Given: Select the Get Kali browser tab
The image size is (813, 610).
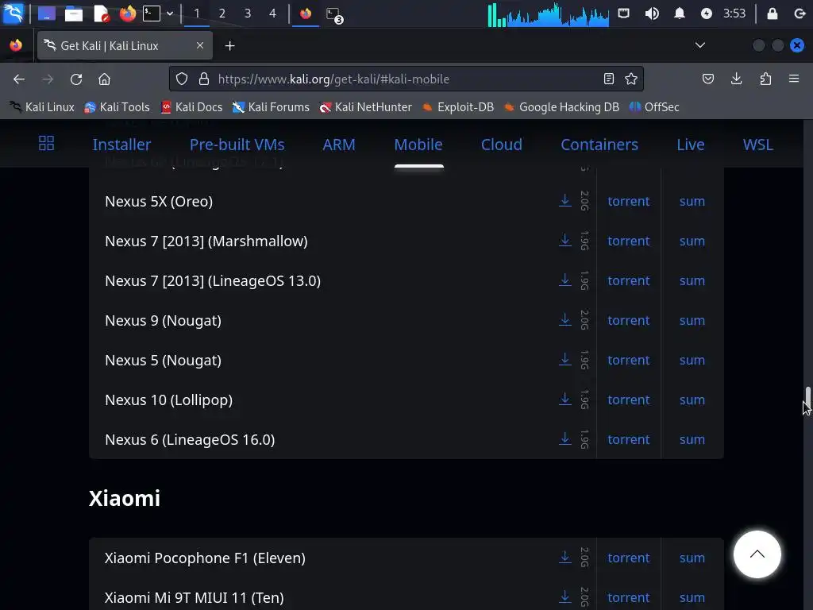Looking at the screenshot, I should pyautogui.click(x=125, y=45).
